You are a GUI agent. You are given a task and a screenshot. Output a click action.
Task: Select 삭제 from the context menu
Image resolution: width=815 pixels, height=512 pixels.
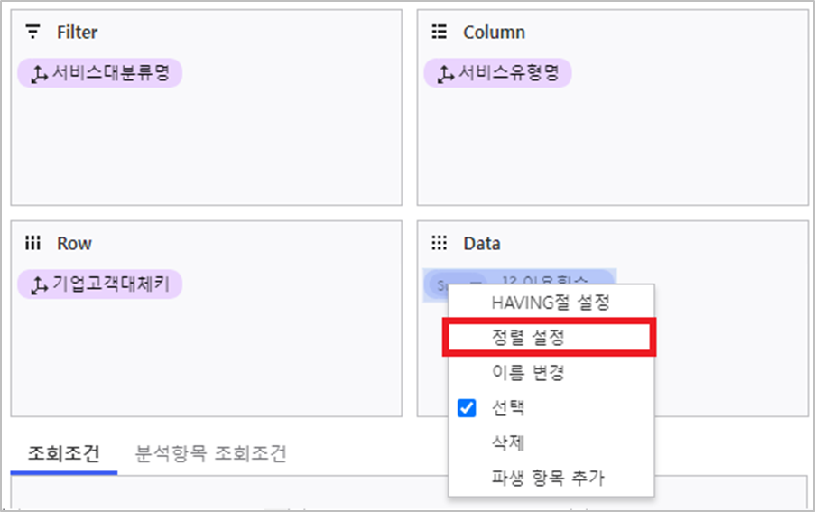click(x=508, y=443)
